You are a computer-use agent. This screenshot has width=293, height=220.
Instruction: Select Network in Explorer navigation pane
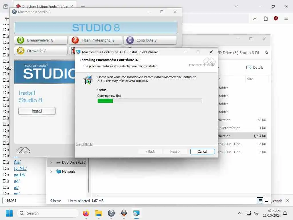tap(68, 172)
